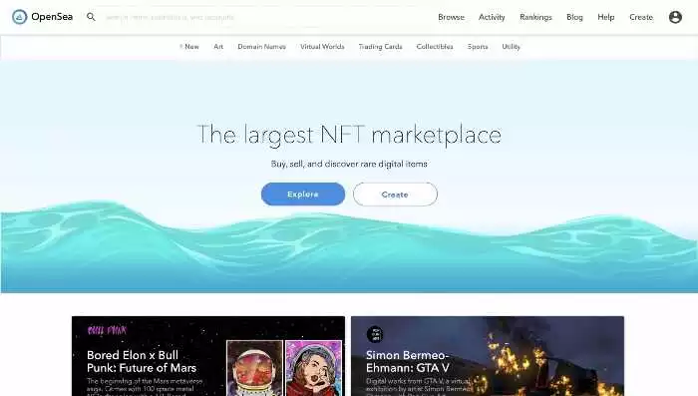
Task: Click the round avatar on GTA V card
Action: (x=375, y=334)
